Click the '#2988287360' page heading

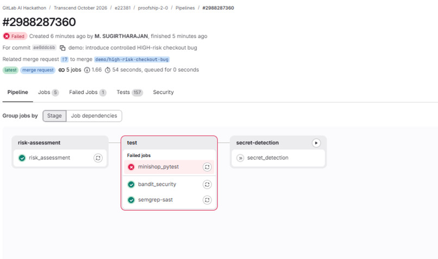click(39, 22)
